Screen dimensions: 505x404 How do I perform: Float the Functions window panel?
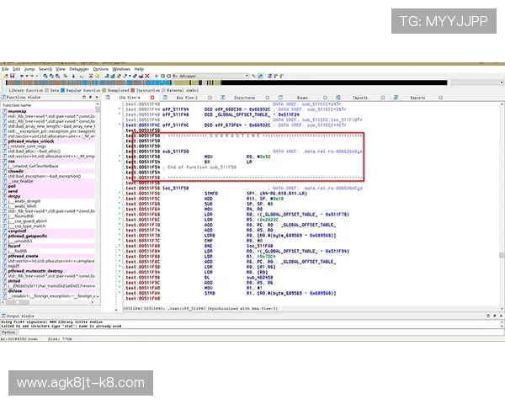(x=90, y=97)
